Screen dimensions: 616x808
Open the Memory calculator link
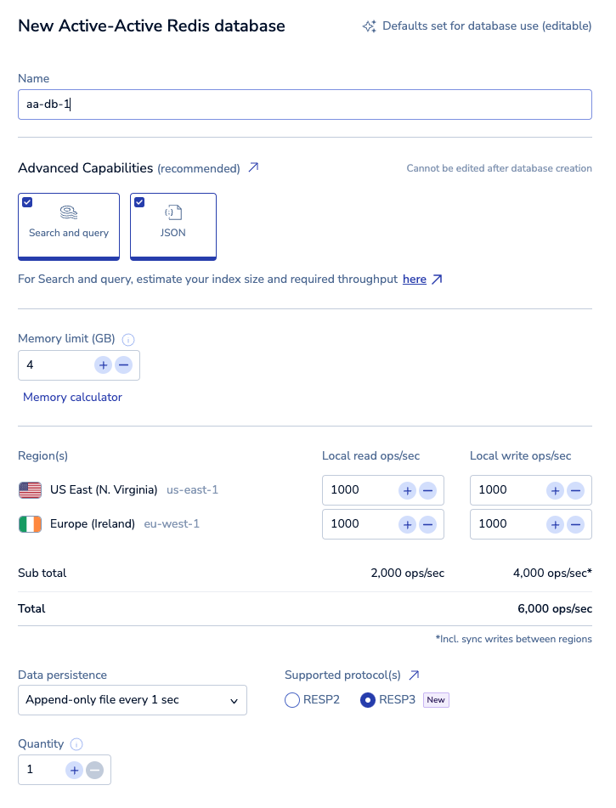coord(72,397)
